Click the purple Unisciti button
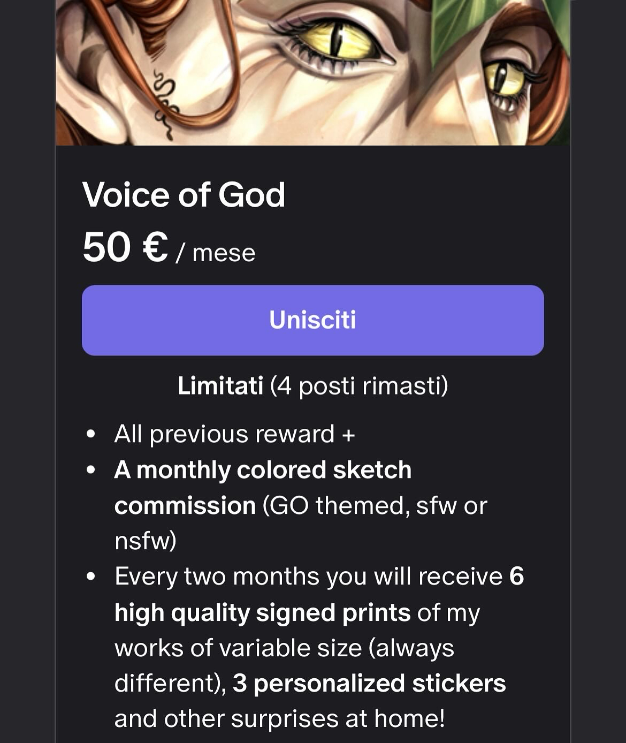626x743 pixels. (x=312, y=320)
